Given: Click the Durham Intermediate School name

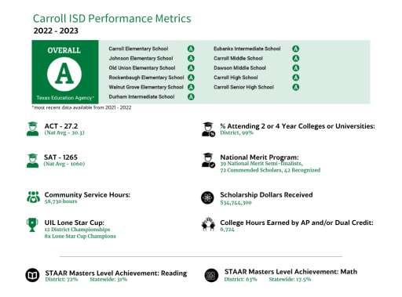Looking at the screenshot, I should pos(141,96).
